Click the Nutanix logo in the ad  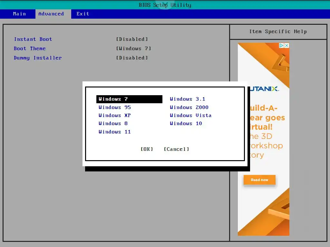click(x=264, y=89)
